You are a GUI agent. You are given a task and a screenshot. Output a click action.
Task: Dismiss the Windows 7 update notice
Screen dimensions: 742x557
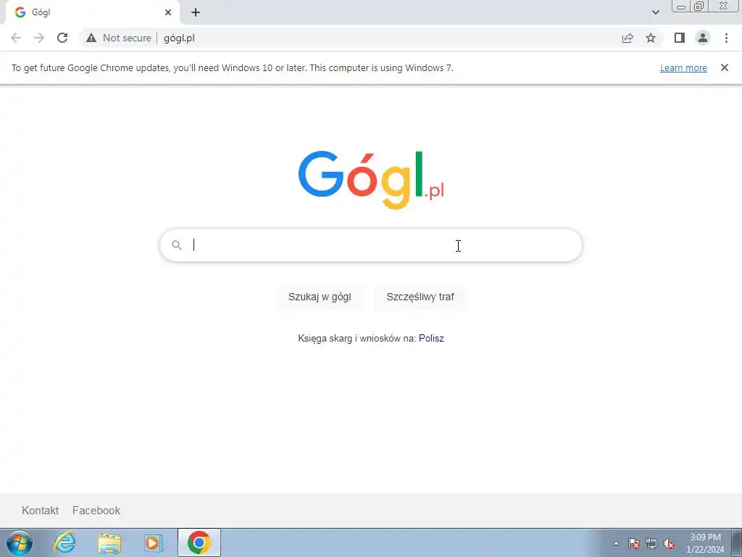coord(724,67)
